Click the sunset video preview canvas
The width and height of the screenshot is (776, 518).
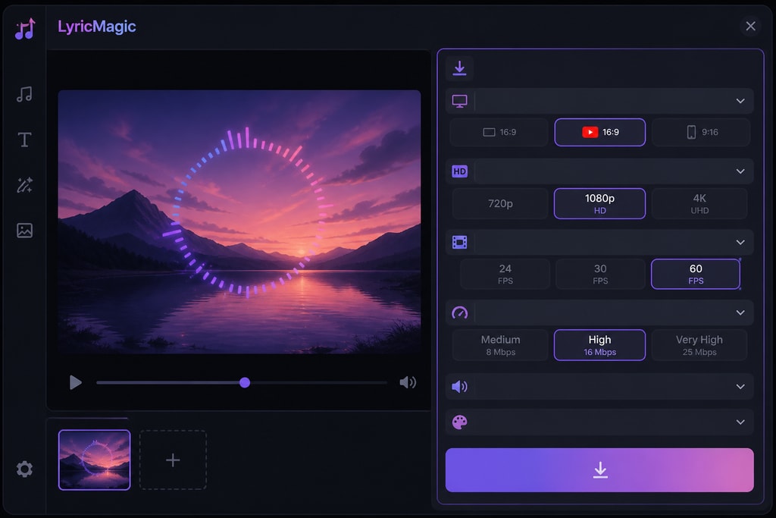point(239,222)
